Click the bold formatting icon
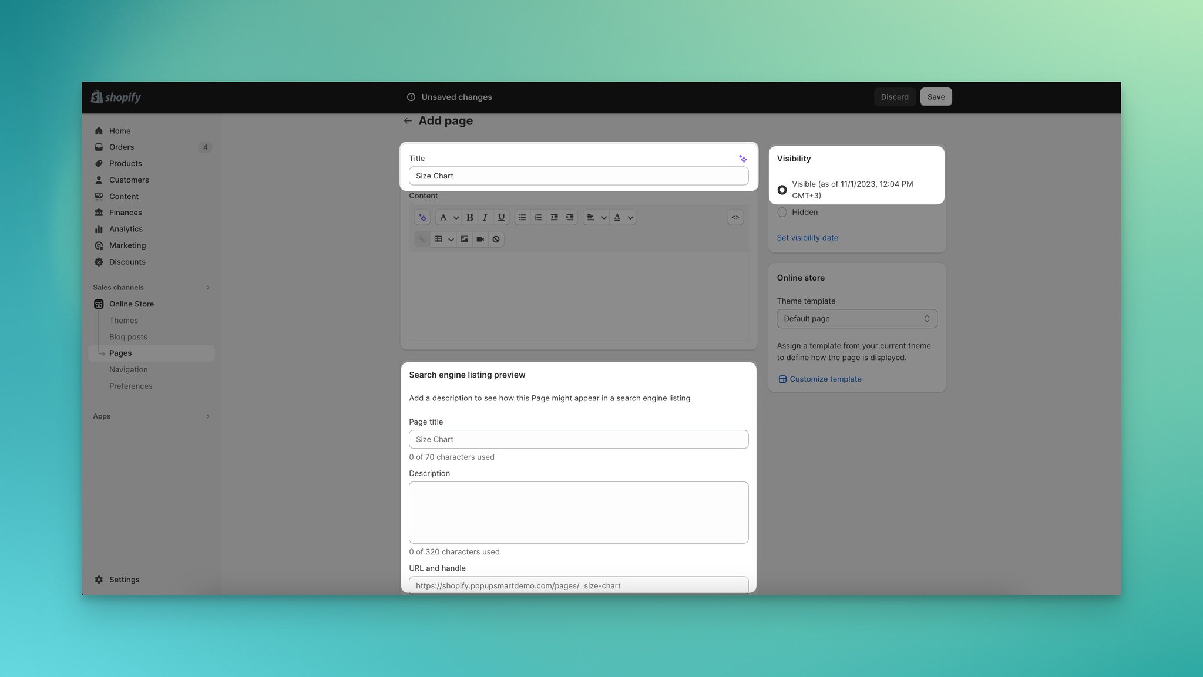Viewport: 1203px width, 677px height. pyautogui.click(x=469, y=217)
